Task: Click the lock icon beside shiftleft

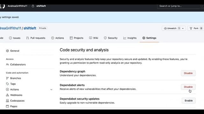Action: point(33,6)
